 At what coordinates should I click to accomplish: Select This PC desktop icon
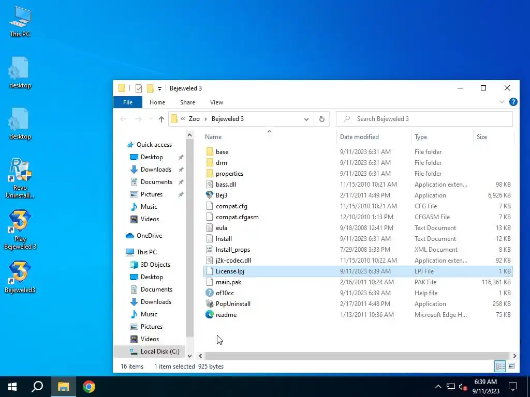click(x=20, y=21)
